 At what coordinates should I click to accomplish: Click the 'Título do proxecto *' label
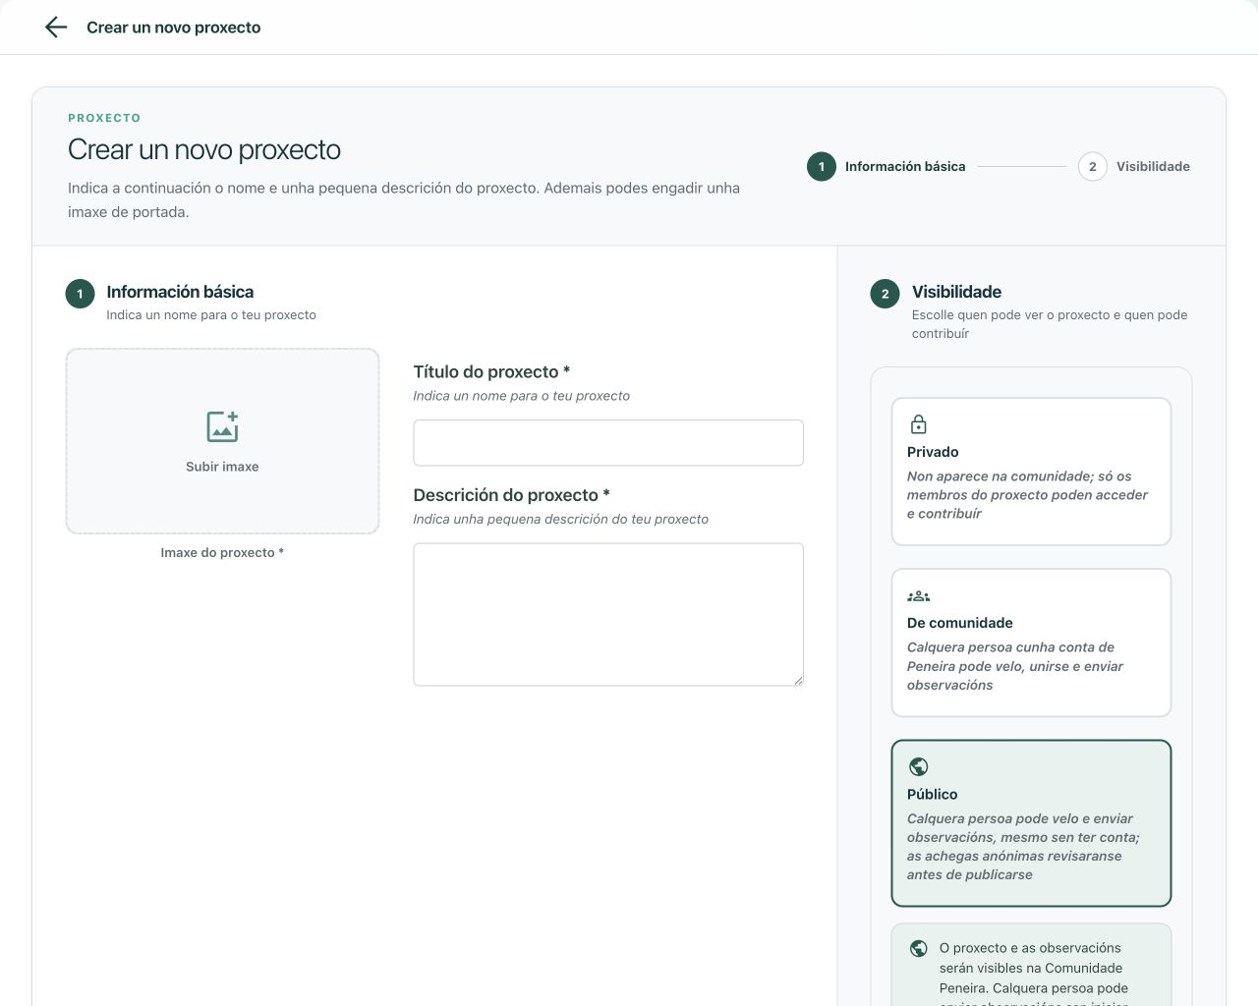tap(491, 372)
